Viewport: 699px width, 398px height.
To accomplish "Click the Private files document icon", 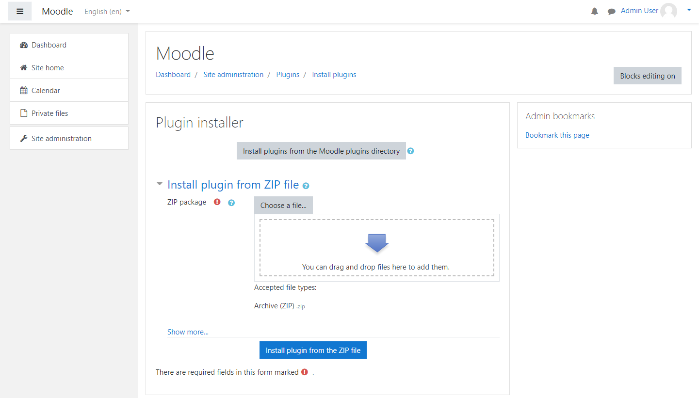I will coord(24,113).
